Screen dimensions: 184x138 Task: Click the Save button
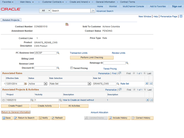click(7, 118)
